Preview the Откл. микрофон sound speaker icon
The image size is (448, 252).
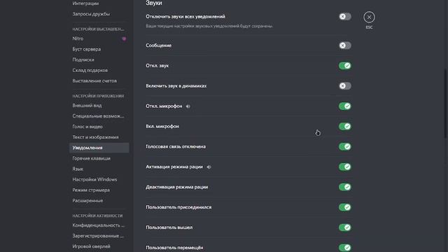(x=188, y=106)
